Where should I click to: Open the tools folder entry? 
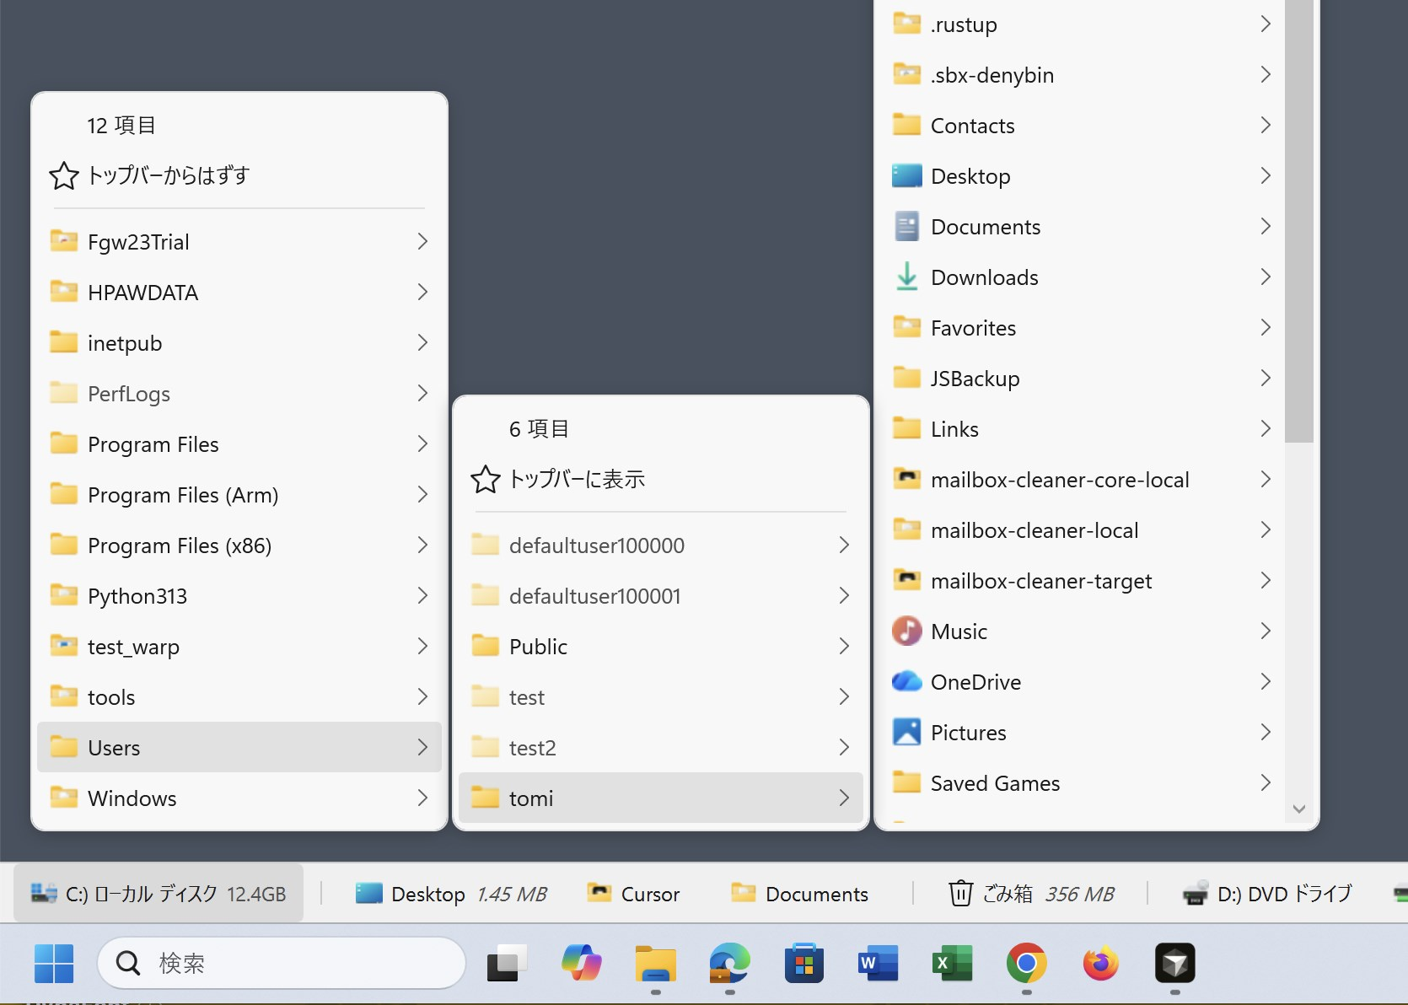point(239,697)
